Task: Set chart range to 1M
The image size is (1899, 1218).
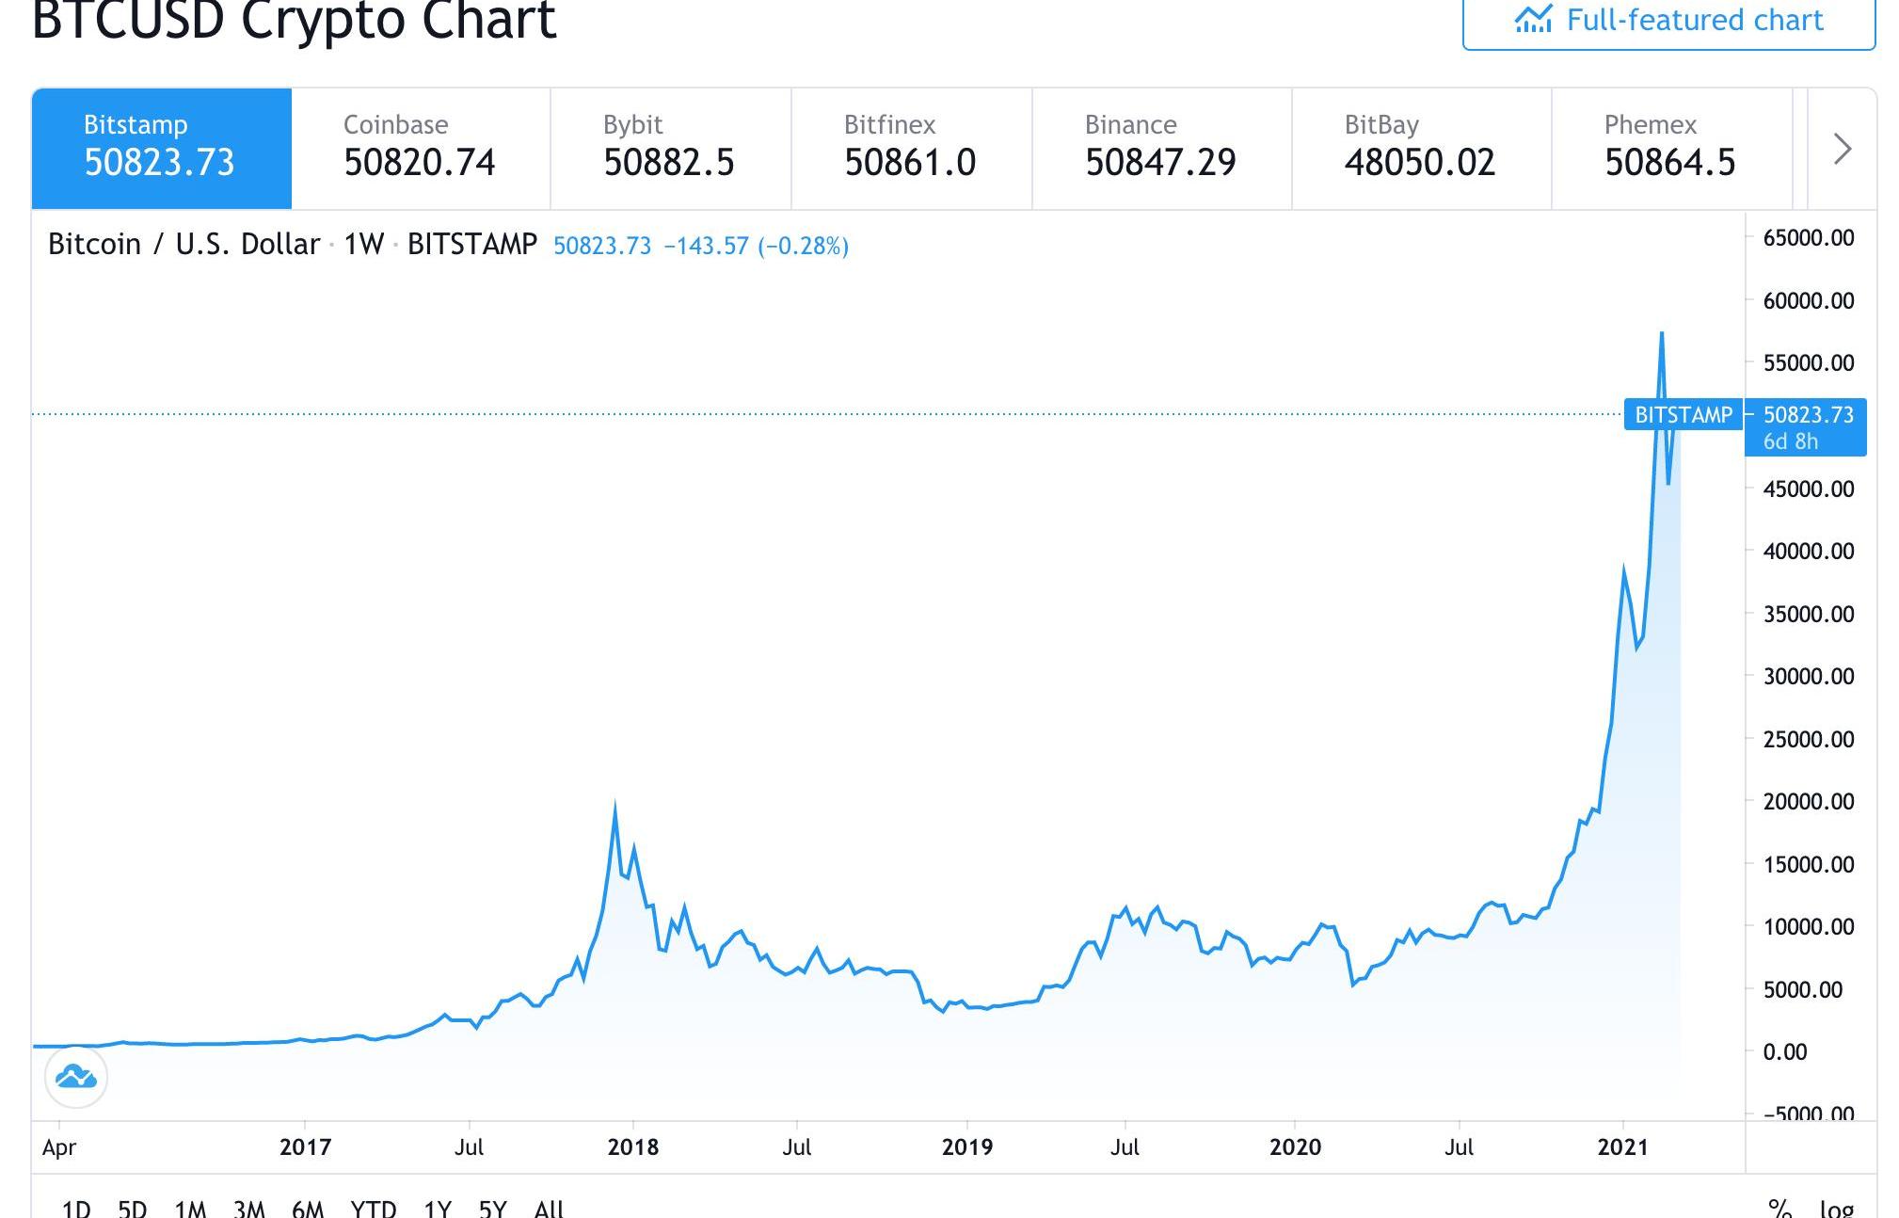Action: (x=190, y=1208)
